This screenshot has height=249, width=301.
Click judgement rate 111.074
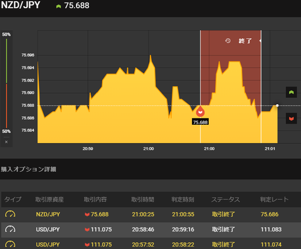coord(271,245)
